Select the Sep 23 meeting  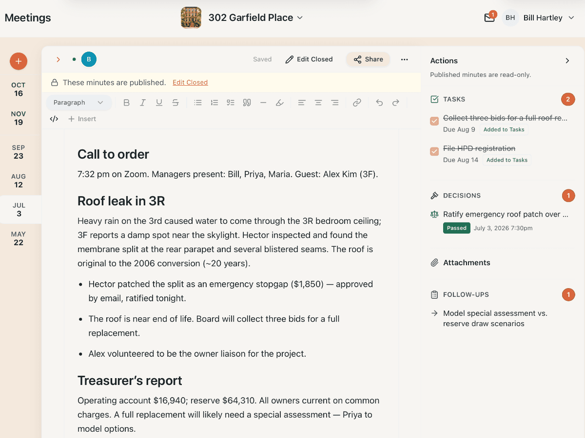[19, 152]
